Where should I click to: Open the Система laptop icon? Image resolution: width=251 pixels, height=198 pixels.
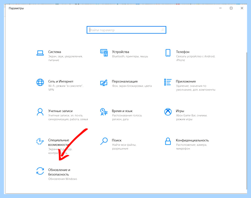click(40, 53)
